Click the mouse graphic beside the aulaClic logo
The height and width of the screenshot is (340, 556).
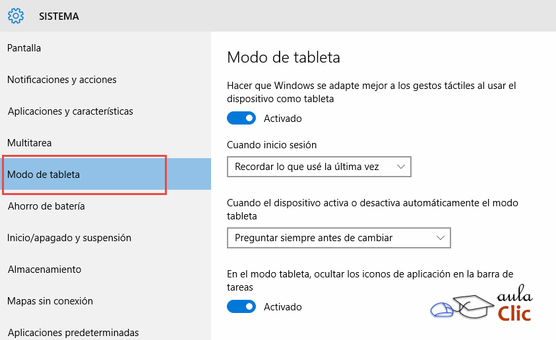pos(441,308)
